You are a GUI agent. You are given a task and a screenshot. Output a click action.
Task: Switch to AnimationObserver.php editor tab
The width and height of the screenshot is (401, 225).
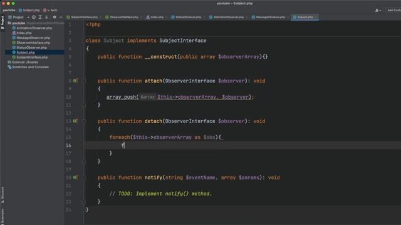tap(228, 17)
